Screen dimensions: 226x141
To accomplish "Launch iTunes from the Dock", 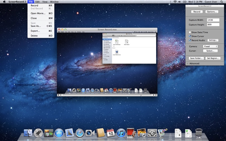I will tap(121, 133).
